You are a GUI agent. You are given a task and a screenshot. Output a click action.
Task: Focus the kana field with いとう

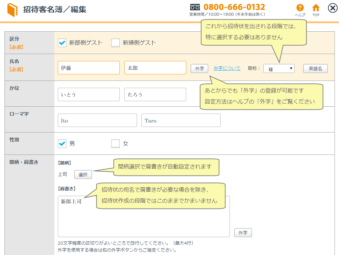click(89, 94)
